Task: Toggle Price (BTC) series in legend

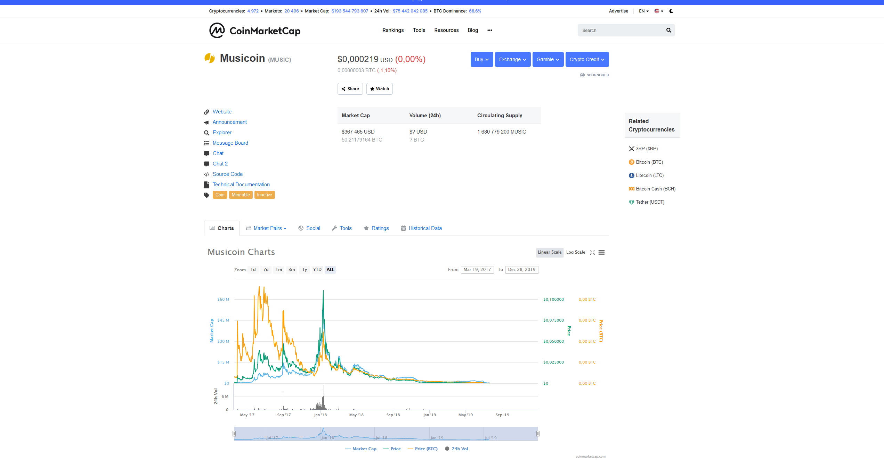Action: tap(422, 449)
